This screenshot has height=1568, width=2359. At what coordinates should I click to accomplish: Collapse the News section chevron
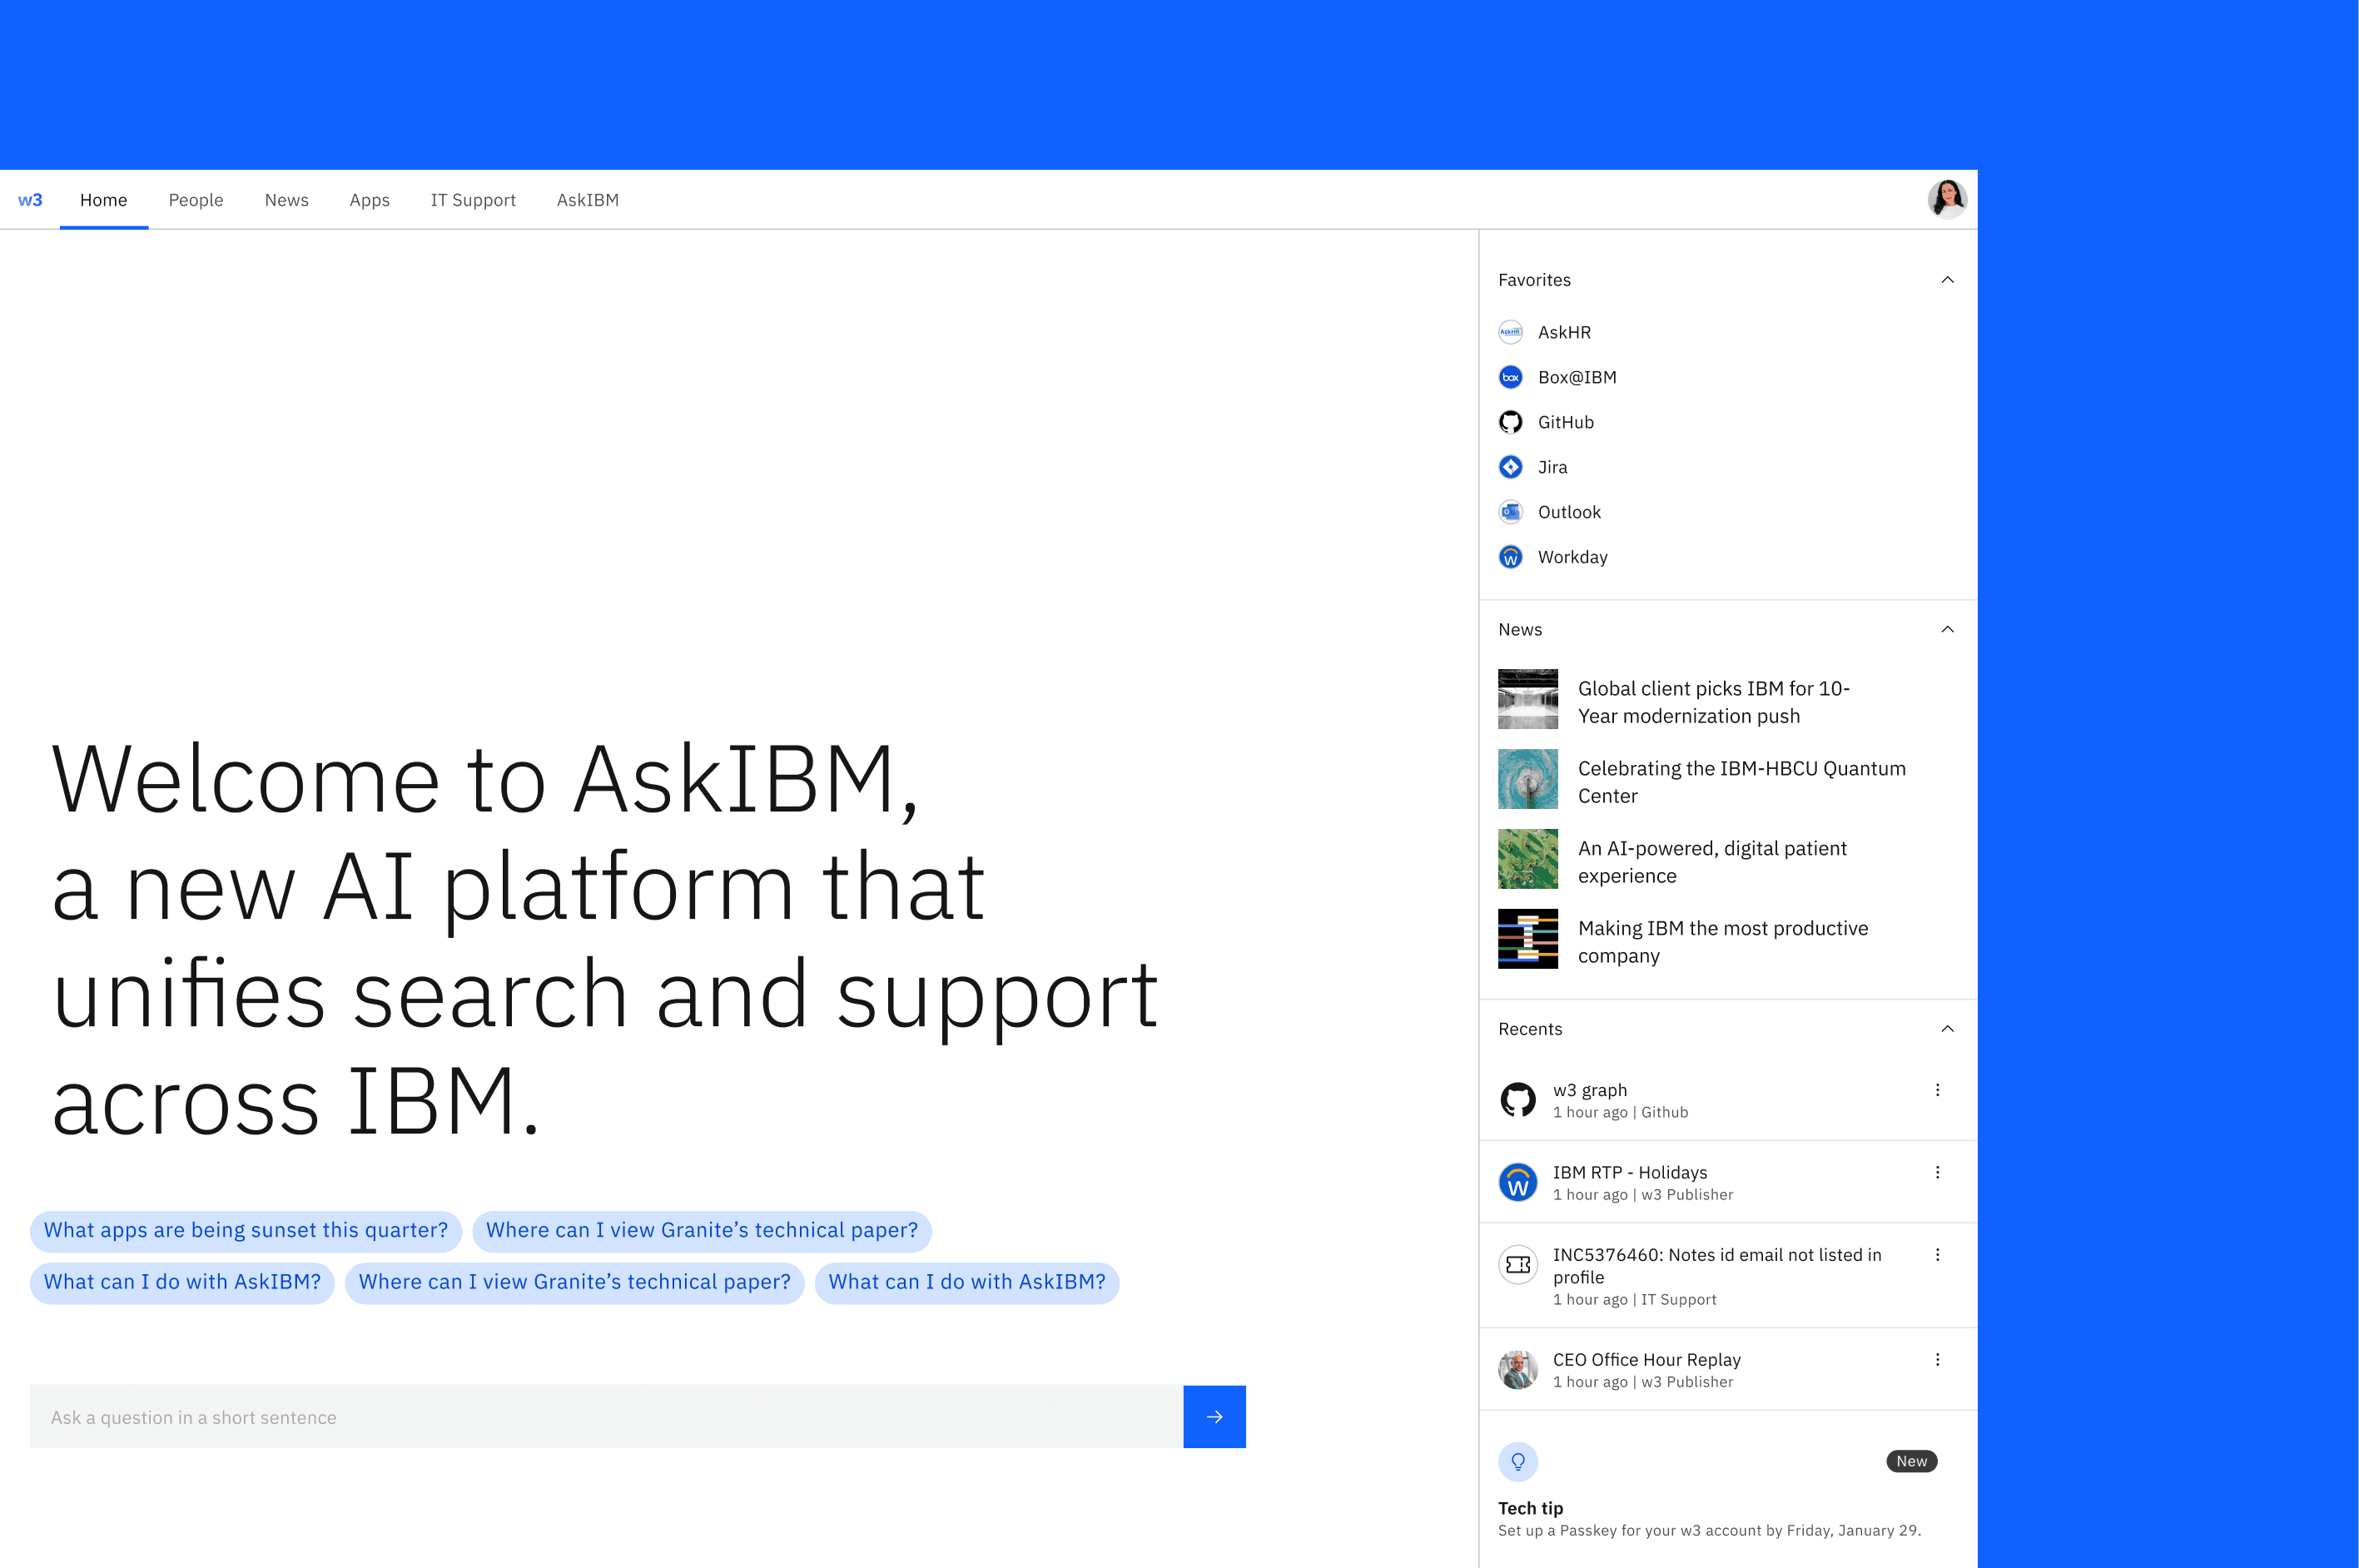(1946, 629)
